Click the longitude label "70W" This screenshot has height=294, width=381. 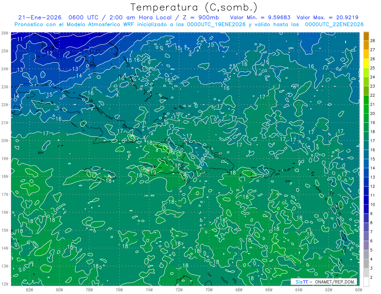(x=209, y=290)
